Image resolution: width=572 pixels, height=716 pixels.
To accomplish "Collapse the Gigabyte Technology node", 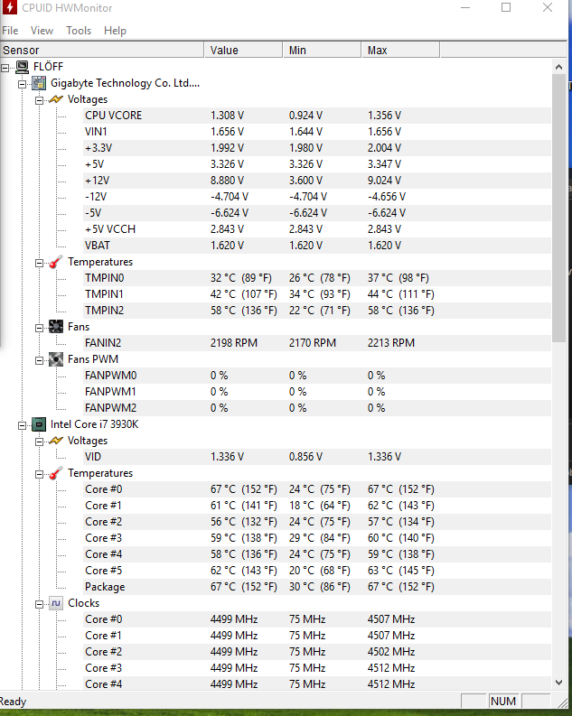I will pos(22,84).
